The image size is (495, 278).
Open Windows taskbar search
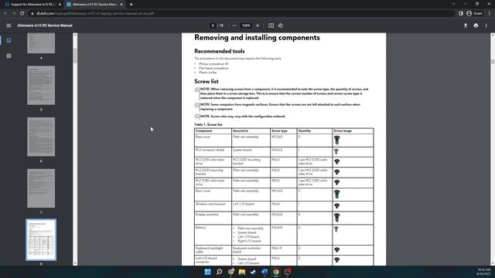219,272
